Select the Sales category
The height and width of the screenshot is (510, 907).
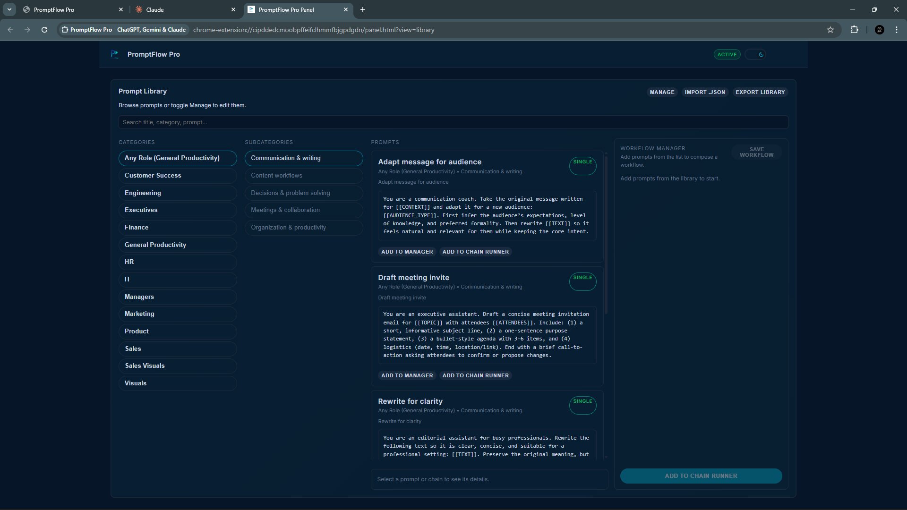[x=178, y=348]
